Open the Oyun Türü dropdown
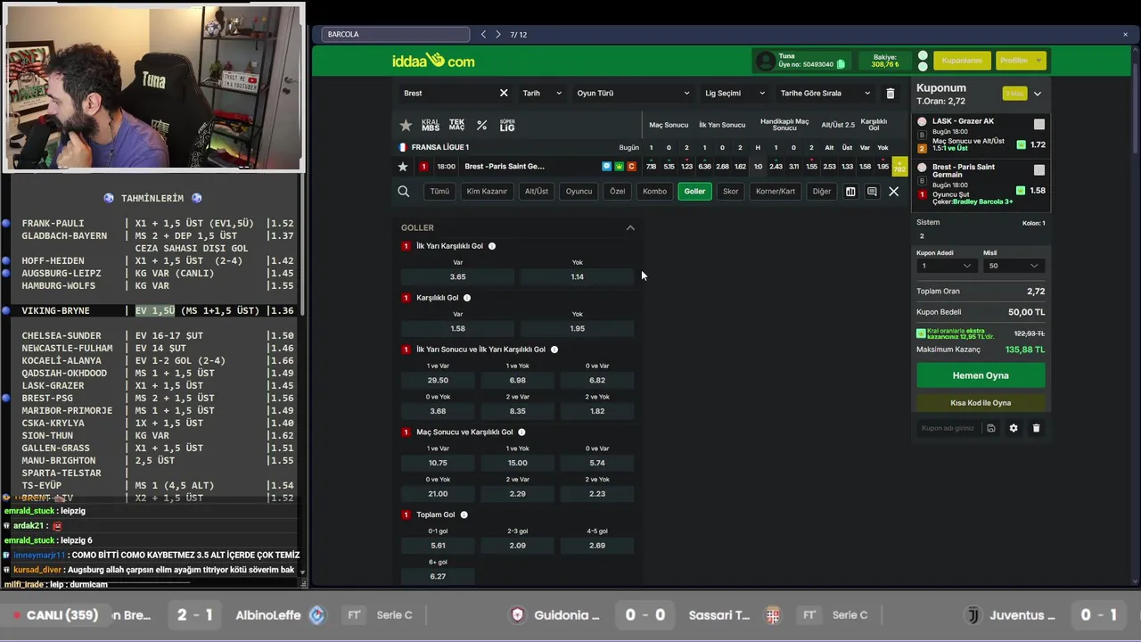This screenshot has height=642, width=1141. [x=633, y=93]
